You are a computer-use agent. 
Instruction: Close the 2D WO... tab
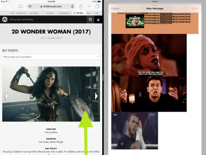[x=74, y=13]
